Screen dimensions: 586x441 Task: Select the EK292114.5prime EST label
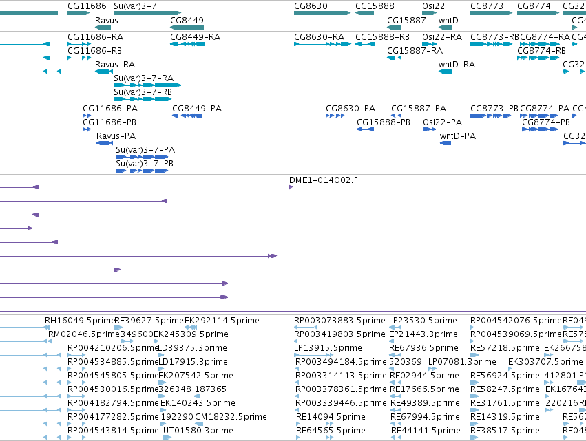[222, 321]
